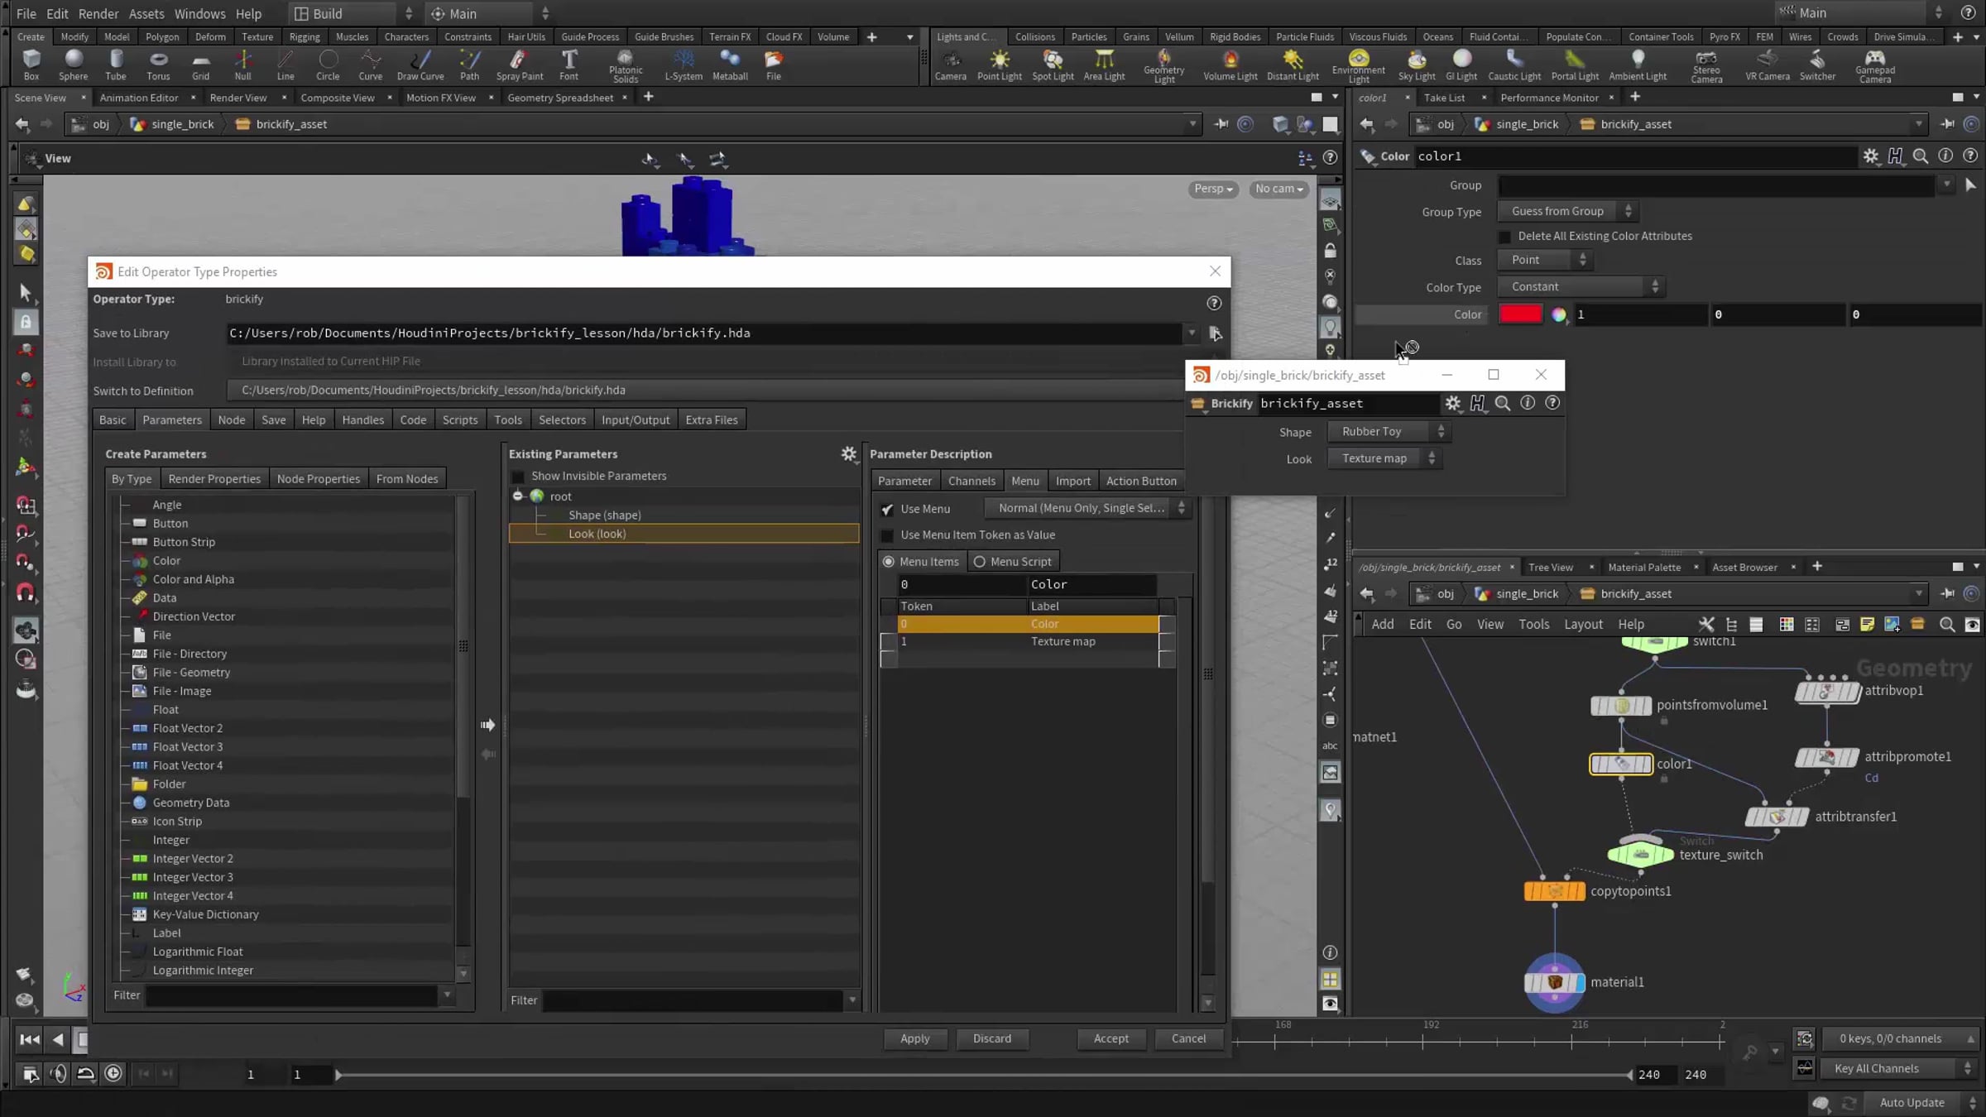Click the red Color swatch
Viewport: 1986px width, 1117px height.
pyautogui.click(x=1521, y=314)
